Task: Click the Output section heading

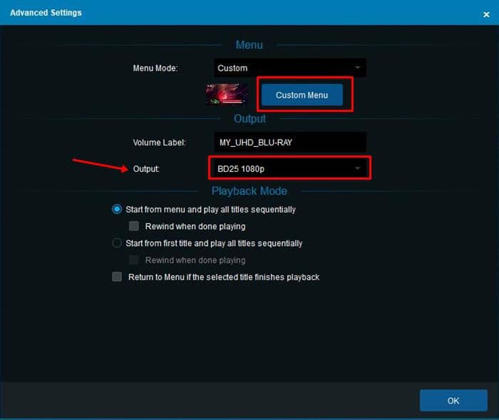Action: [x=249, y=118]
